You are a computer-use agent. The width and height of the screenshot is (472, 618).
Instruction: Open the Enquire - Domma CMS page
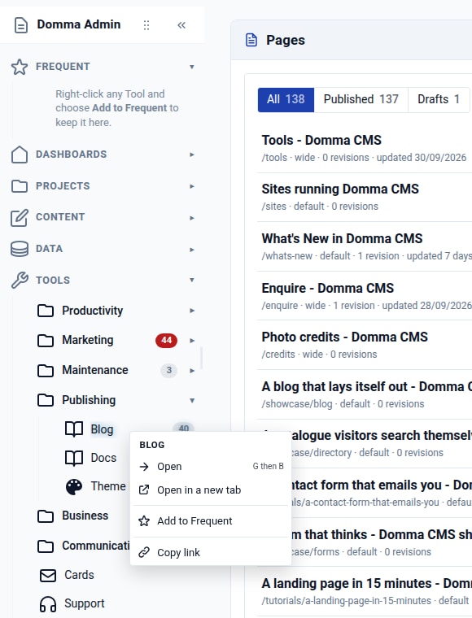point(328,289)
